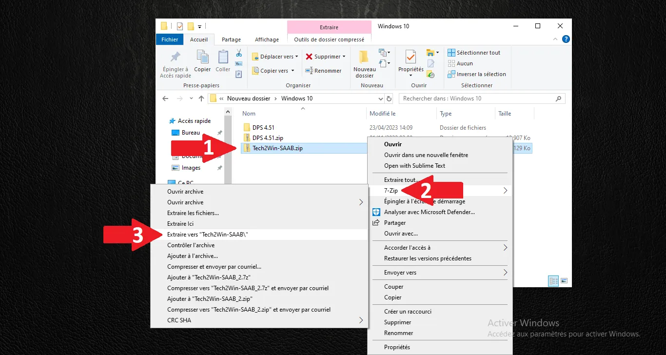Click the Sélectionner tout icon
The height and width of the screenshot is (355, 666).
pyautogui.click(x=451, y=53)
